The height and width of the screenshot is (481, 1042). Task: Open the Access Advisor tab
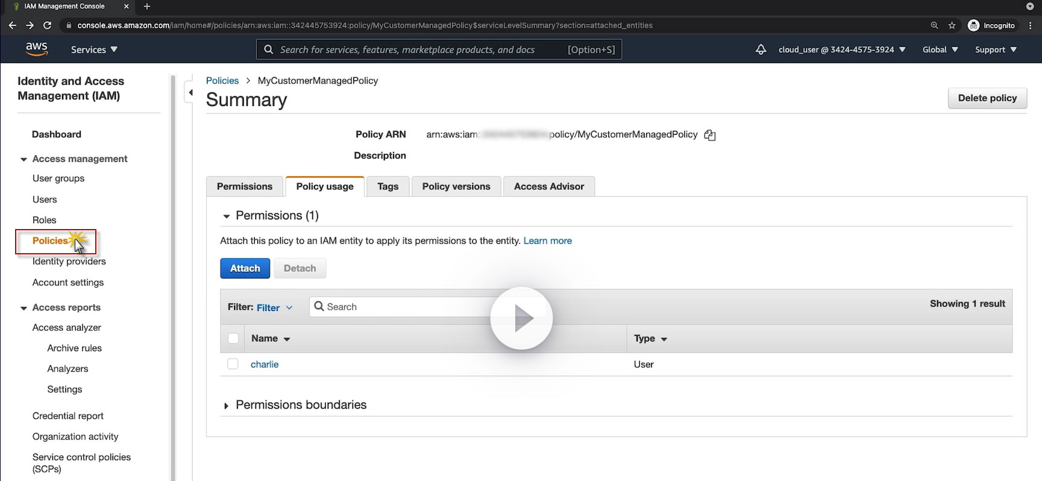(x=548, y=186)
